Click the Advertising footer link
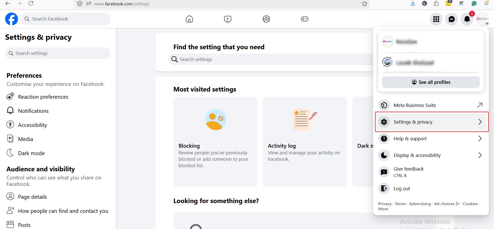494x229 pixels. [x=420, y=204]
